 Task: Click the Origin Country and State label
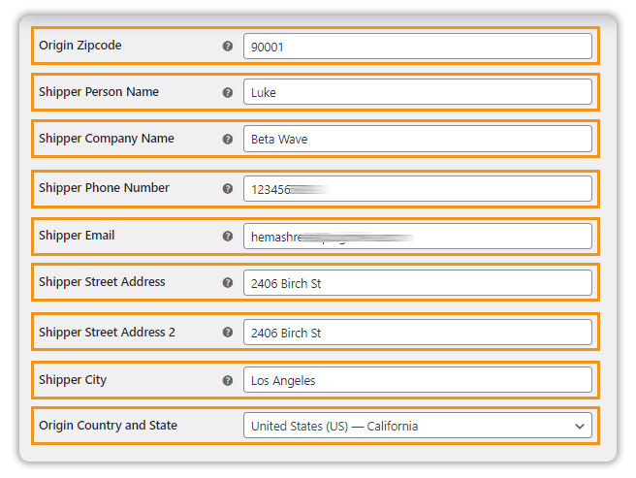(x=108, y=426)
